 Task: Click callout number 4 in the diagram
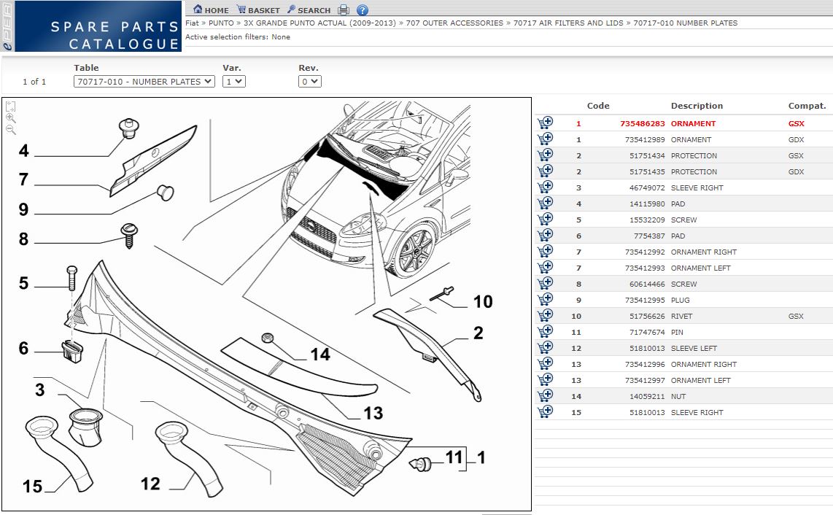23,150
